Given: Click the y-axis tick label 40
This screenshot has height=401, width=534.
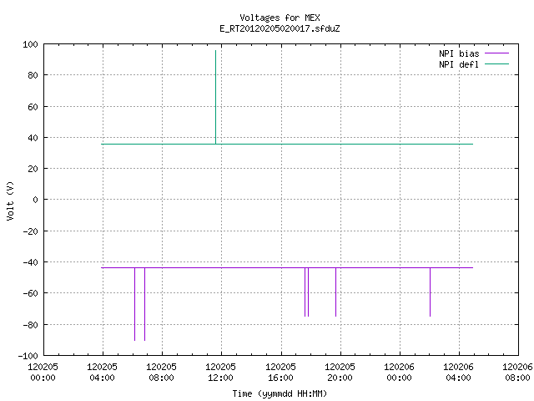Looking at the screenshot, I should 33,138.
